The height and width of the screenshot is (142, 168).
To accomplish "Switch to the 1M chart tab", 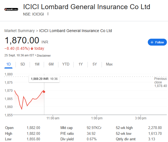I will click(37, 64).
